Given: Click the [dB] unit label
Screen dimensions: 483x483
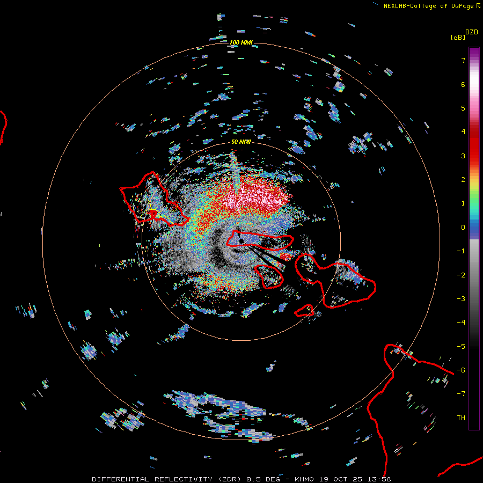Looking at the screenshot, I should coord(458,37).
